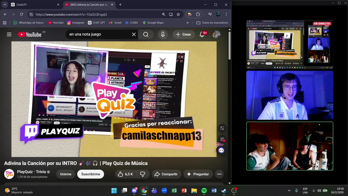Click the YouTube video player

coord(114,99)
